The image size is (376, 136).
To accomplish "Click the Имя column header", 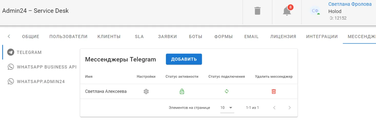I will click(x=89, y=76).
